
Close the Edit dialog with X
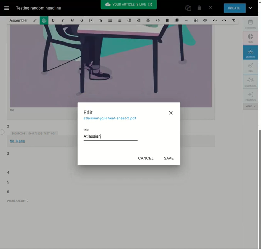tap(171, 113)
